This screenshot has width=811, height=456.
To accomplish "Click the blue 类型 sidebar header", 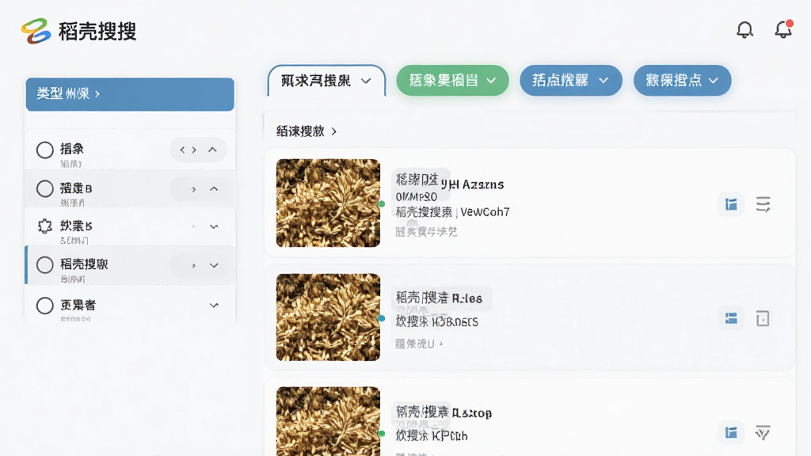I will [x=130, y=94].
